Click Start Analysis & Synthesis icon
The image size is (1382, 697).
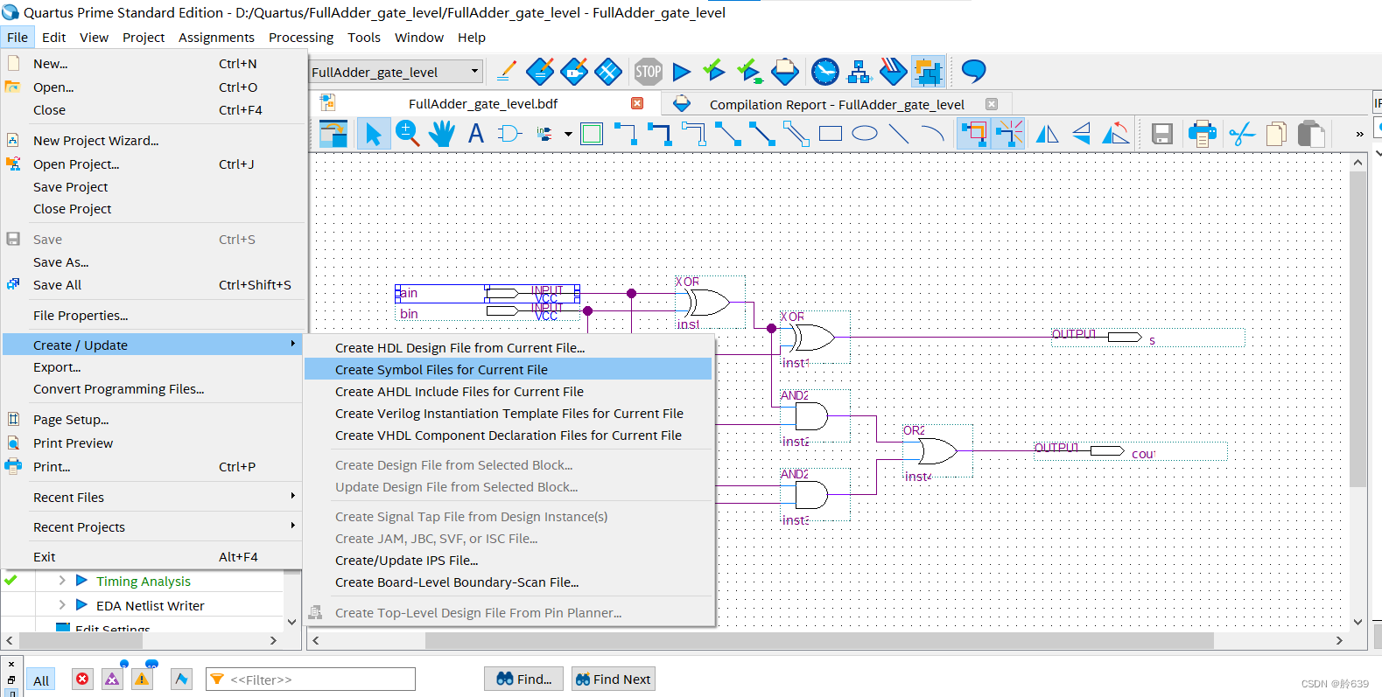point(714,70)
